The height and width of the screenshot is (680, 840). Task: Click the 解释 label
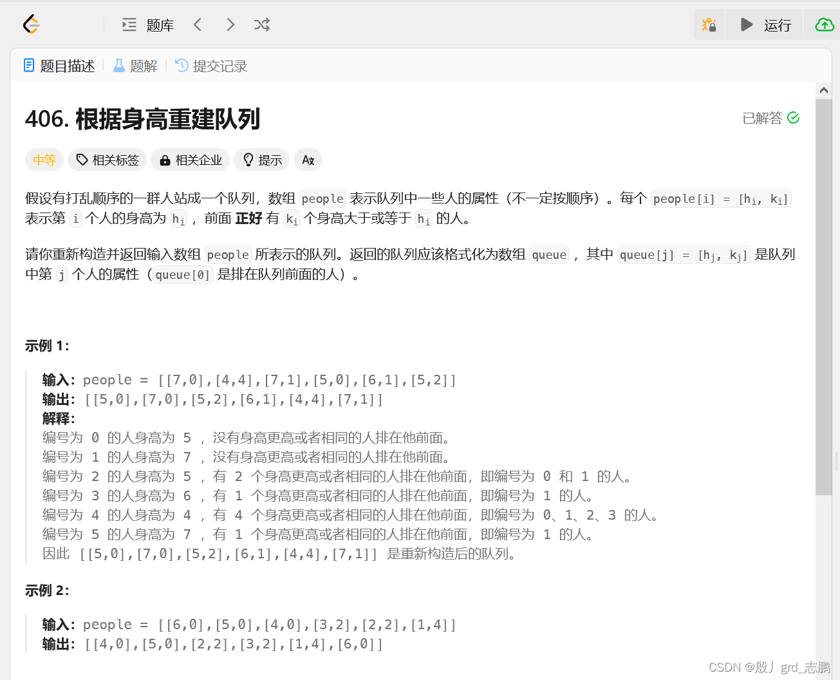(59, 419)
